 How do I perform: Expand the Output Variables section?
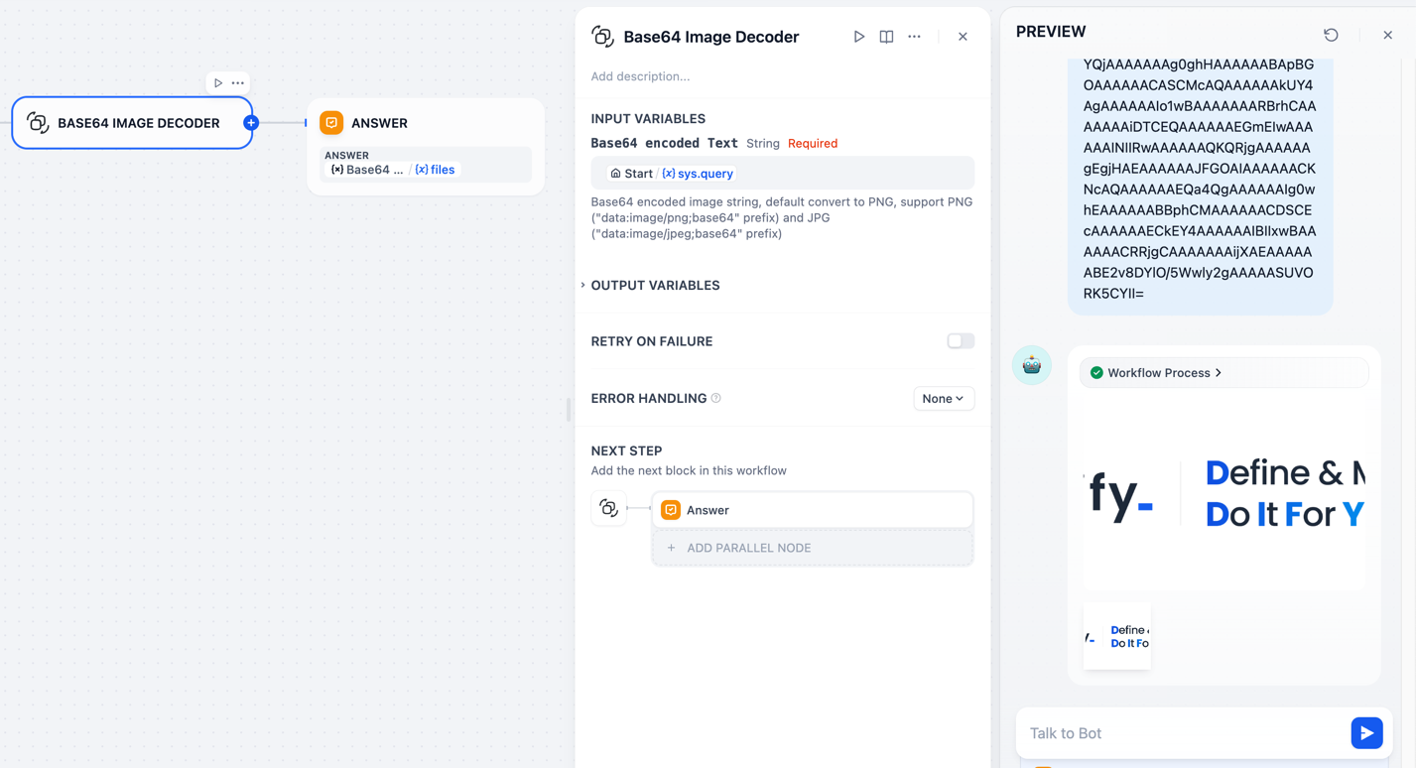[x=655, y=286]
